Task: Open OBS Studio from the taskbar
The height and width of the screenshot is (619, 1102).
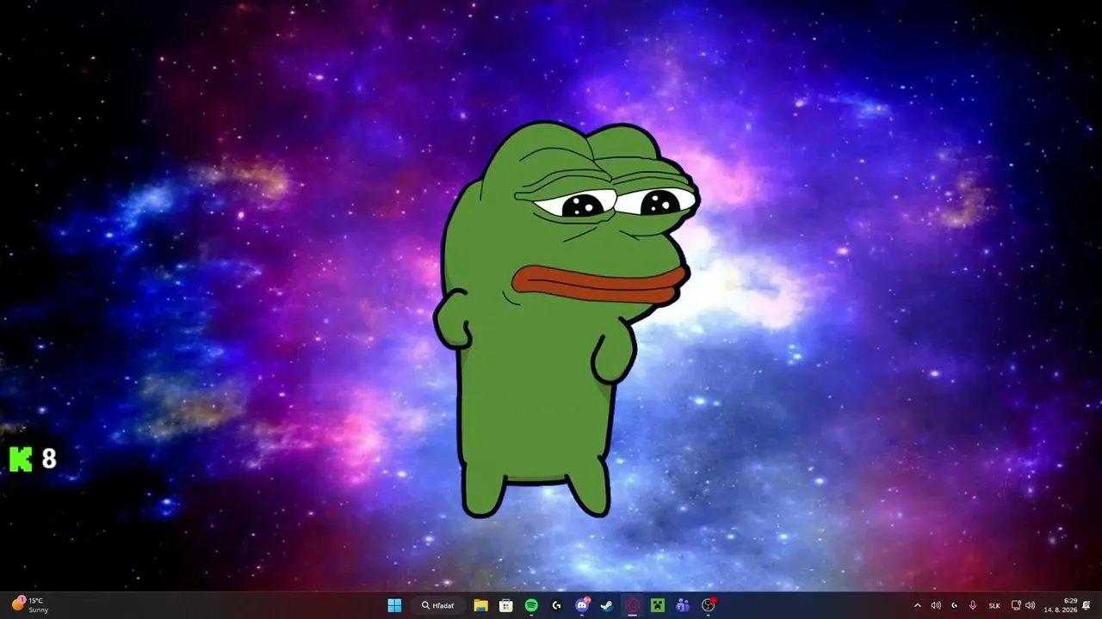Action: pos(709,605)
